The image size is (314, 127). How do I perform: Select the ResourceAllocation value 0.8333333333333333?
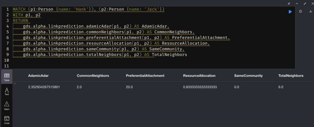click(200, 87)
